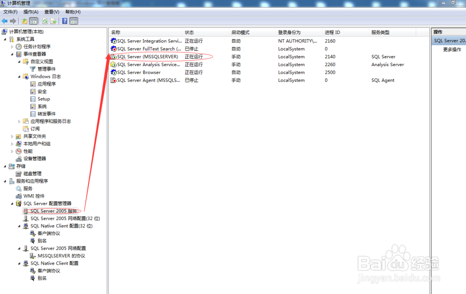The image size is (466, 294).
Task: Click the NT AUTHORITY login cell
Action: tap(297, 41)
